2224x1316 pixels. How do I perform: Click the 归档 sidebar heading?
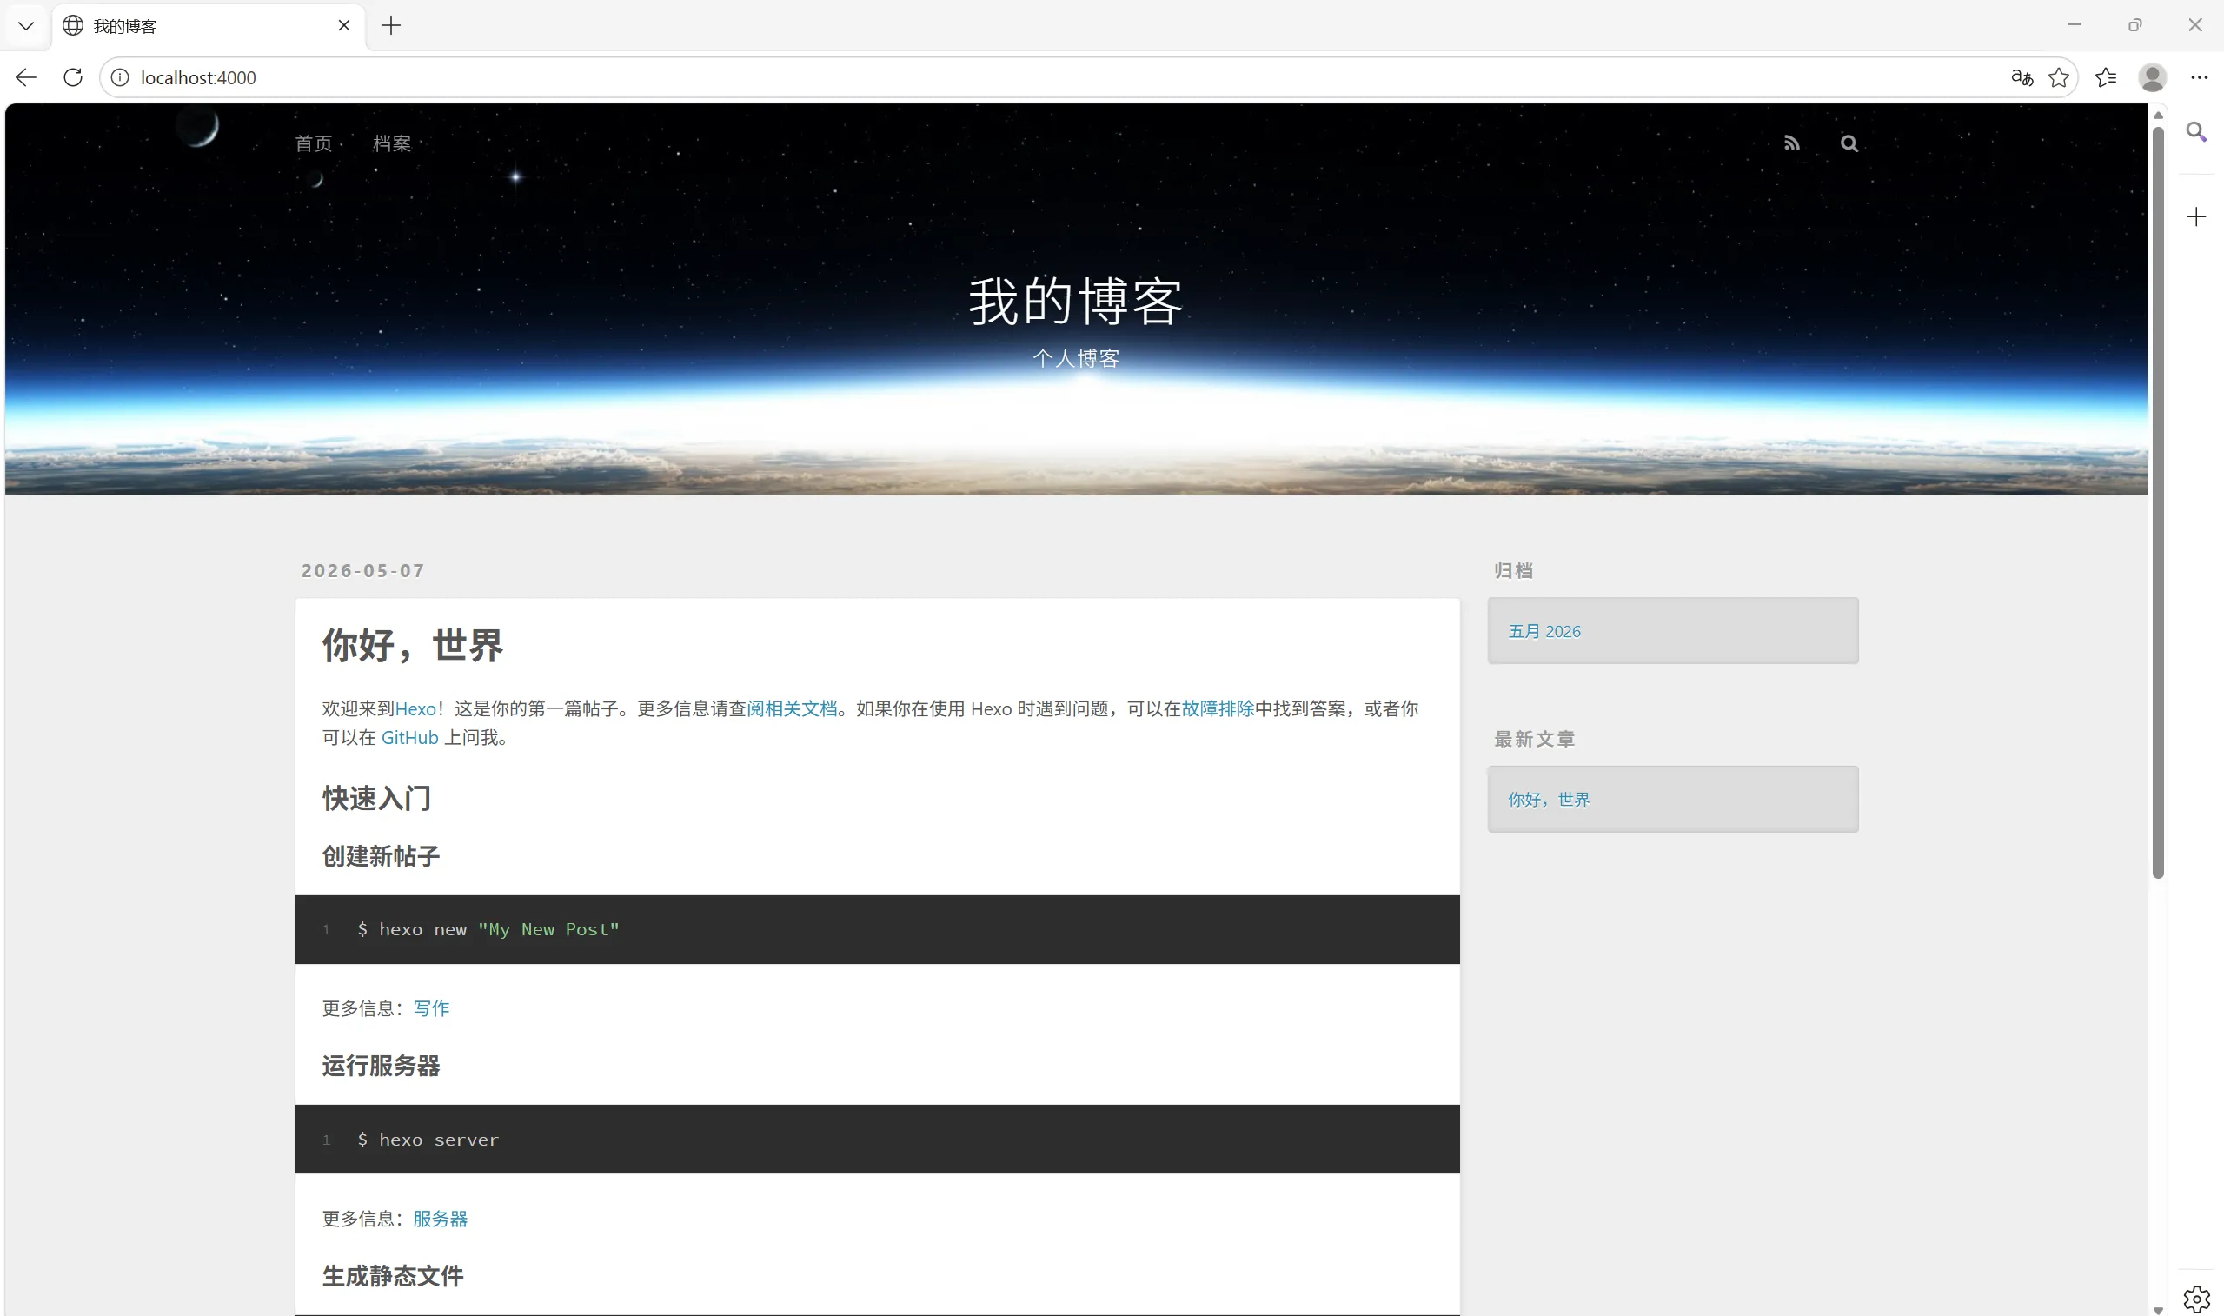tap(1513, 570)
